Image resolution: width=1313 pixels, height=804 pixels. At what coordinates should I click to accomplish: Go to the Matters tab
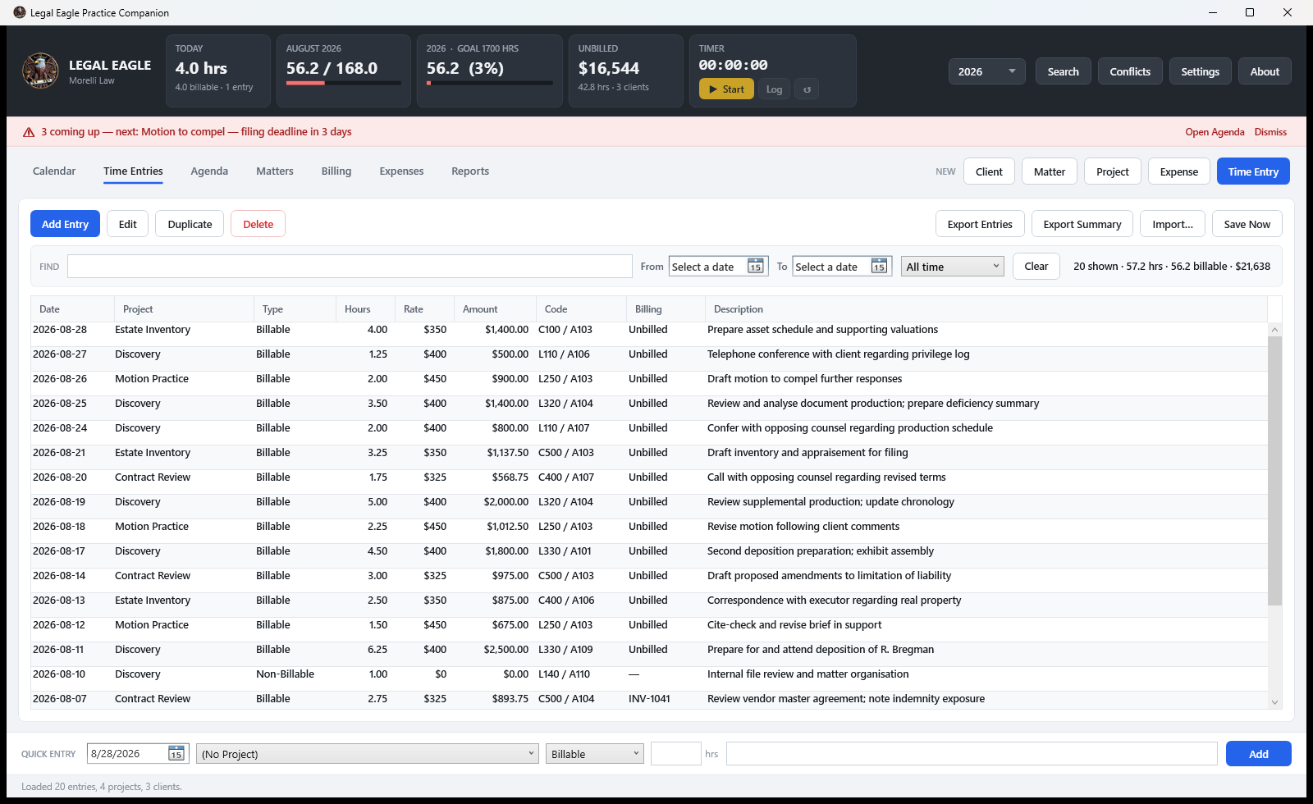coord(275,171)
